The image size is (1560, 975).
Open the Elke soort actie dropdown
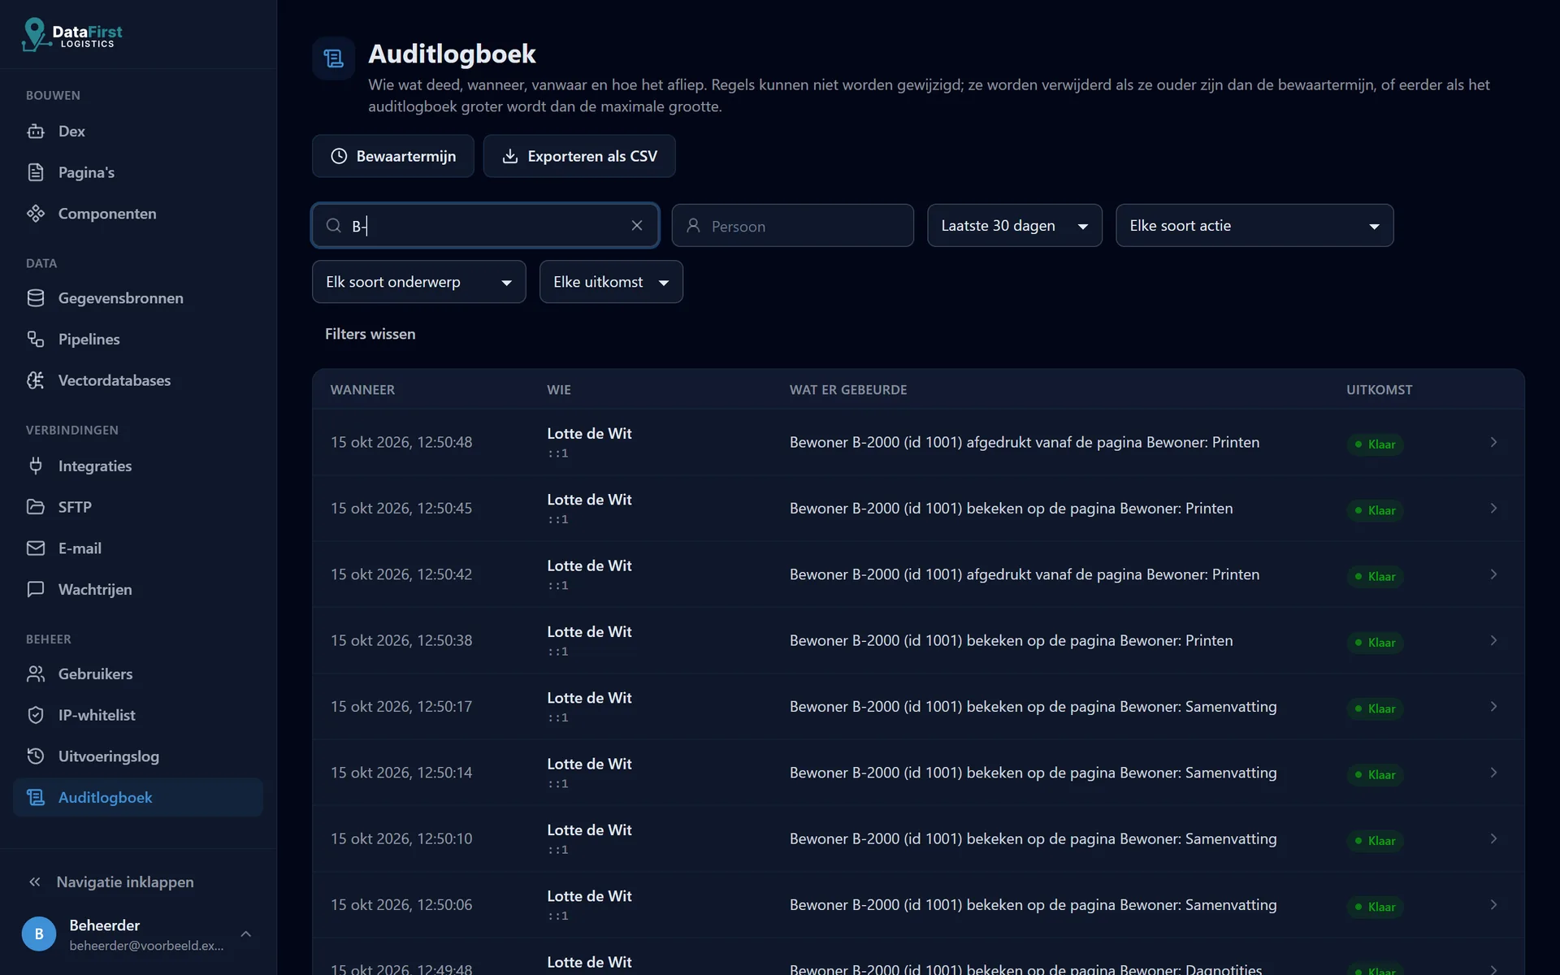click(1254, 226)
